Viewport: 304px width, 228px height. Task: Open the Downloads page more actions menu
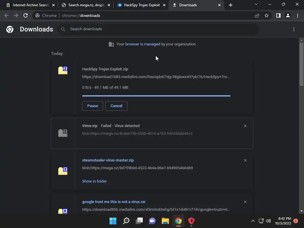point(294,29)
